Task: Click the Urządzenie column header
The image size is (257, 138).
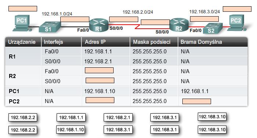Action: pyautogui.click(x=23, y=42)
